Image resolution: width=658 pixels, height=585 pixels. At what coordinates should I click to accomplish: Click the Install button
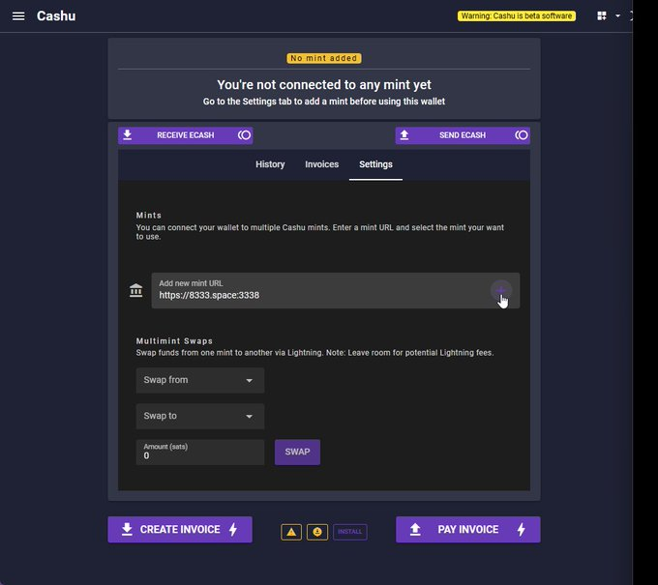pyautogui.click(x=350, y=532)
